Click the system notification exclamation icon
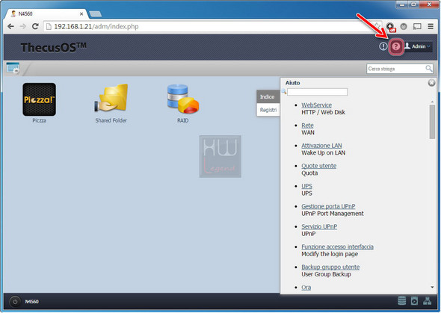The height and width of the screenshot is (313, 441). [x=383, y=46]
